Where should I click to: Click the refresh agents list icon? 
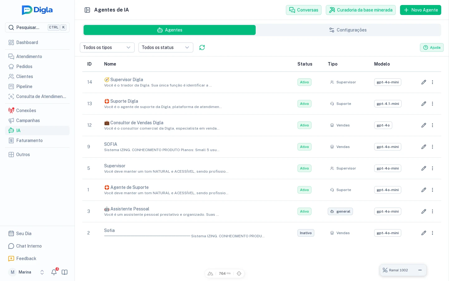tap(202, 47)
